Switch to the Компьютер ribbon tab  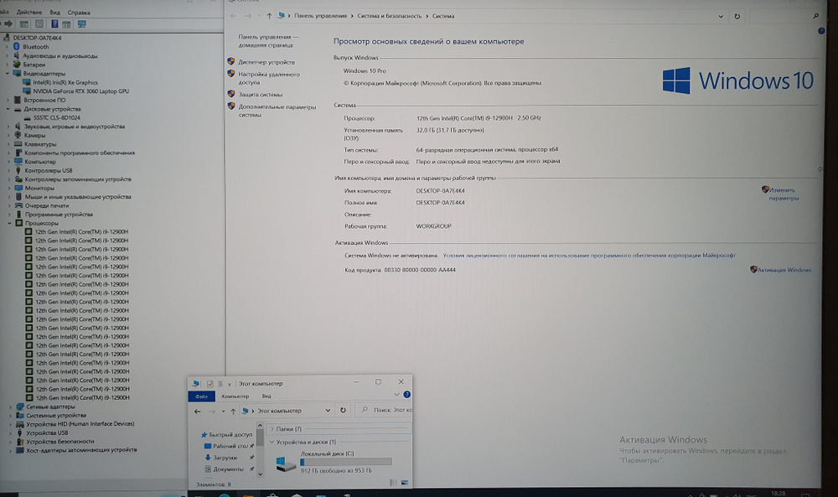(236, 396)
